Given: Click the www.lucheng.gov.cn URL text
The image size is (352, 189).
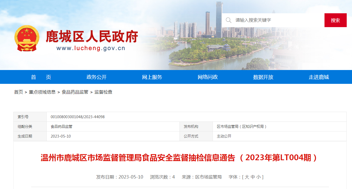Looking at the screenshot, I should (x=91, y=48).
